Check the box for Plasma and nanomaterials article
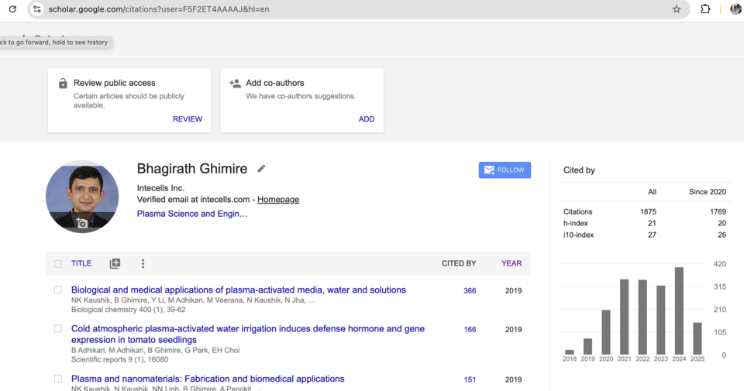The width and height of the screenshot is (744, 391). click(58, 379)
